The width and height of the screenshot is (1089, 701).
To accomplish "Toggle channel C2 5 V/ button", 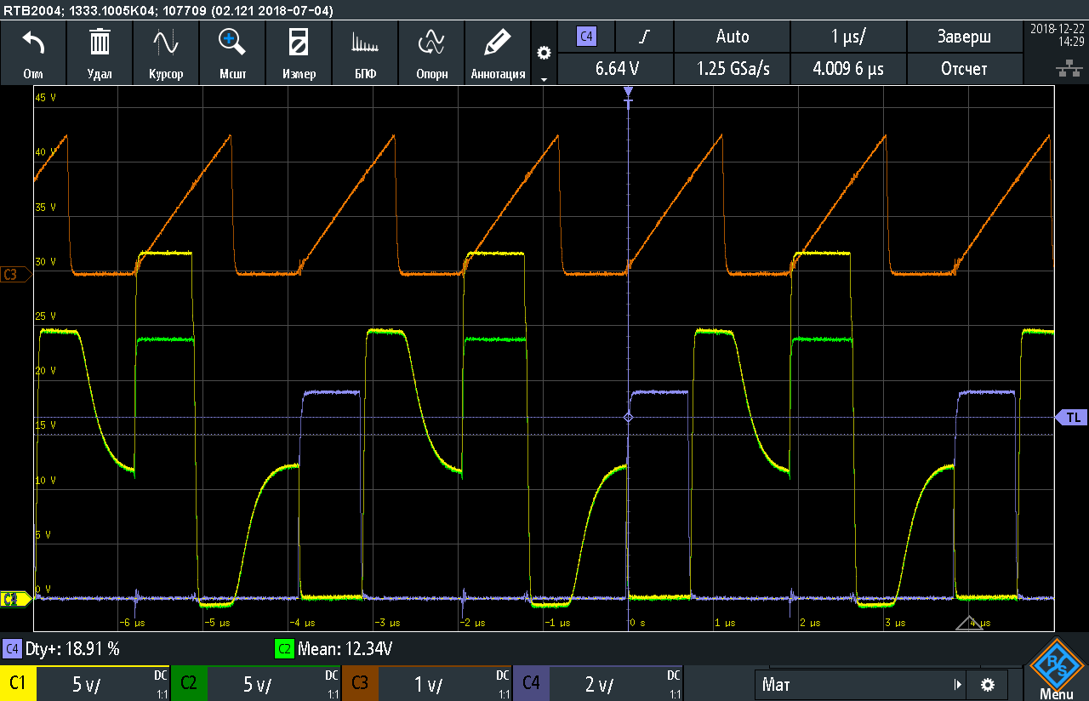I will (x=256, y=684).
